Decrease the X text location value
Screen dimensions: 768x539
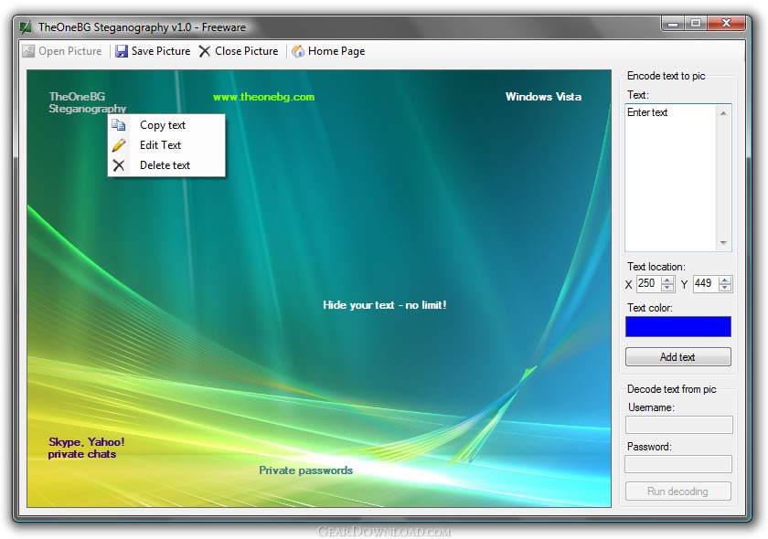click(667, 288)
